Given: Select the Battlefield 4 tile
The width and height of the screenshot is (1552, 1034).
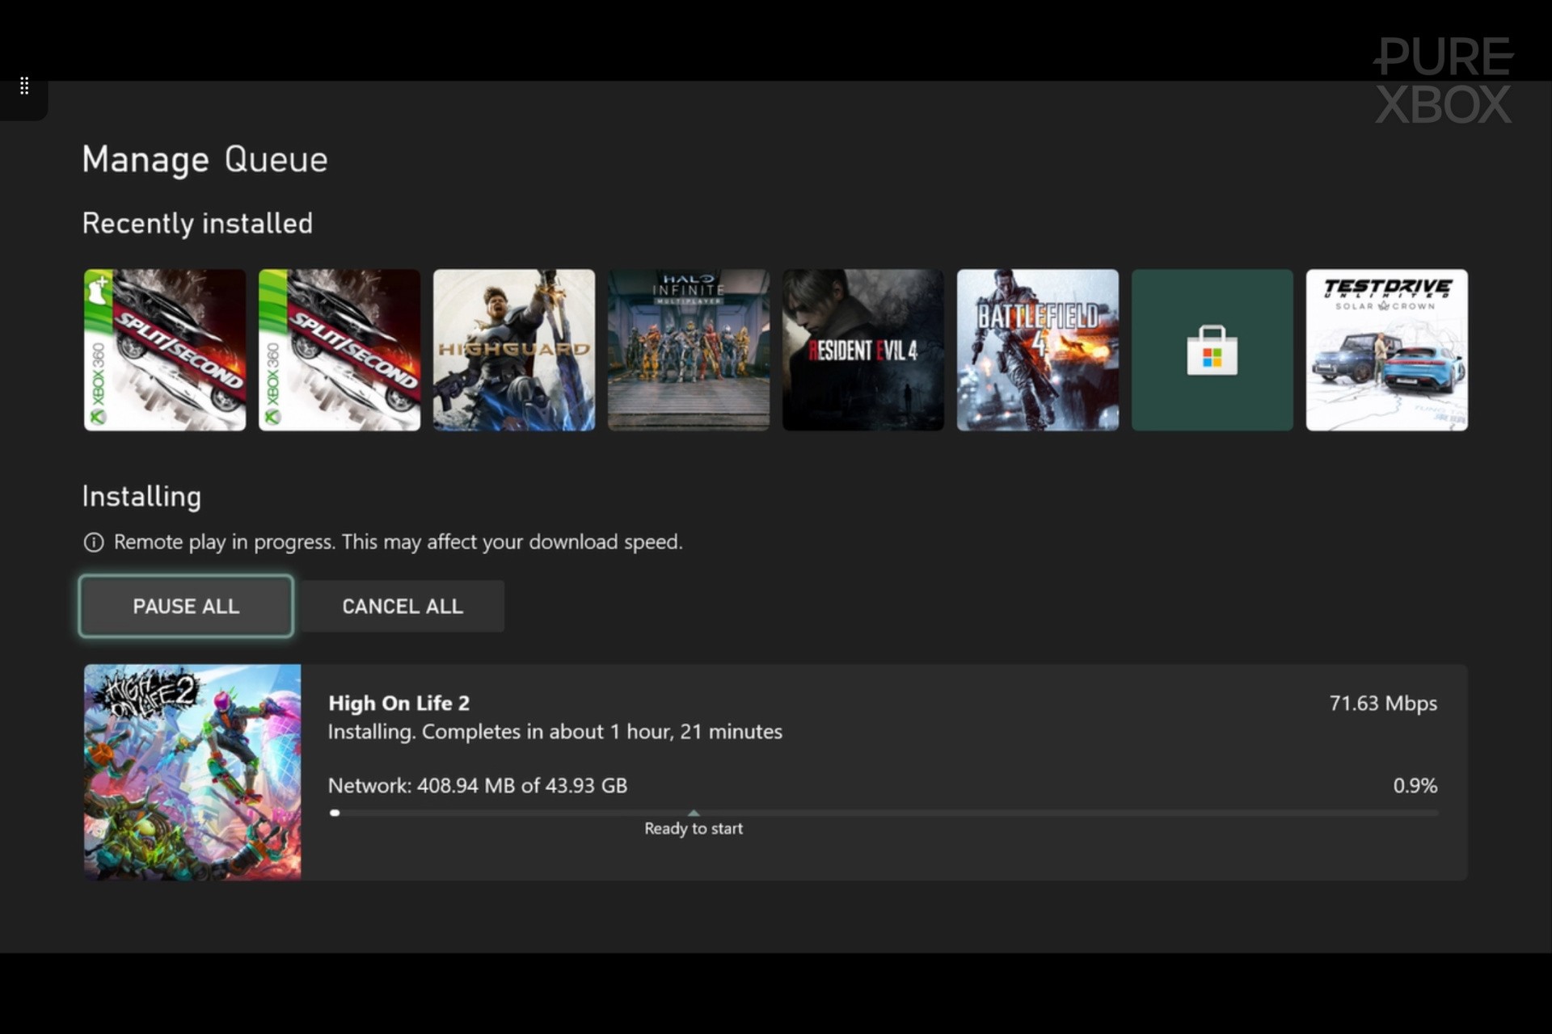Looking at the screenshot, I should pyautogui.click(x=1038, y=350).
